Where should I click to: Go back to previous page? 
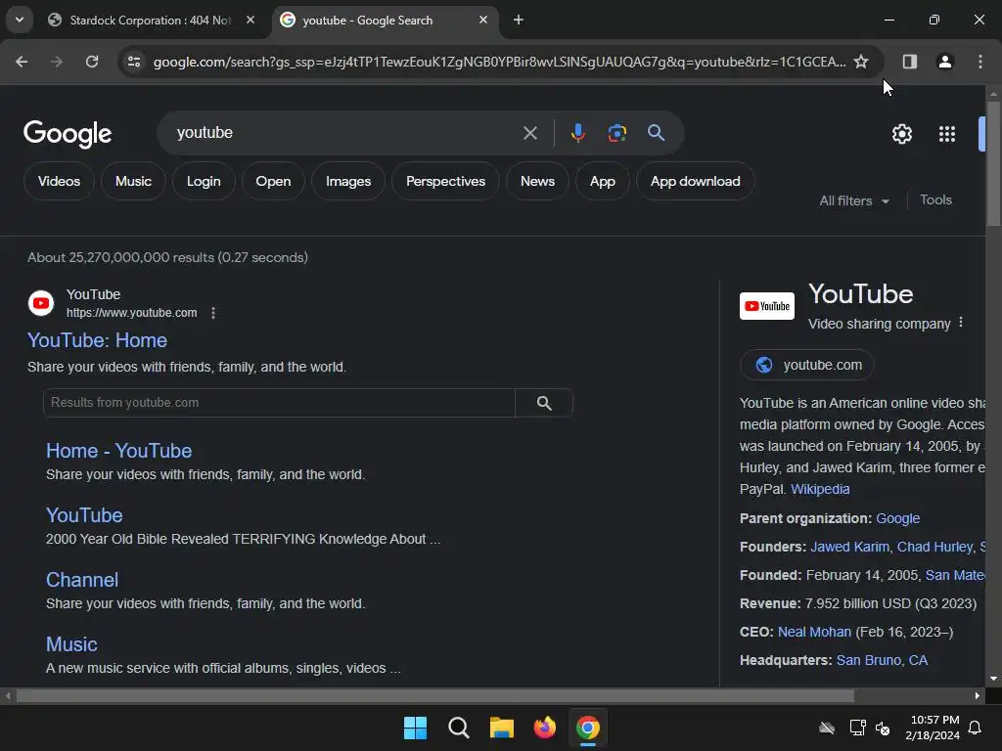tap(22, 62)
